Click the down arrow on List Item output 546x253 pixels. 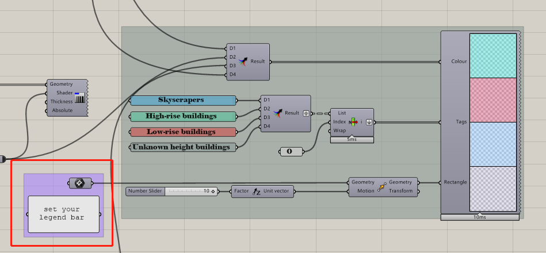click(369, 122)
